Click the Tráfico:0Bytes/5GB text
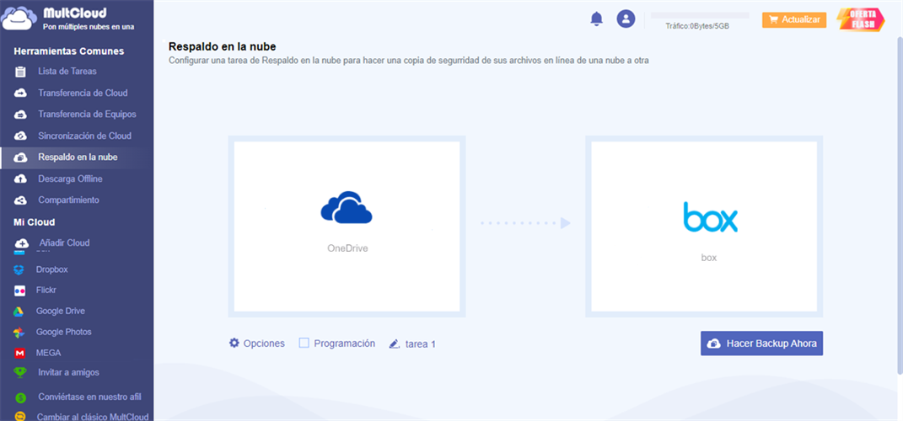Image resolution: width=903 pixels, height=421 pixels. [697, 26]
